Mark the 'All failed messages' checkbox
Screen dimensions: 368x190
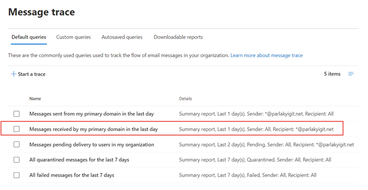[16, 175]
